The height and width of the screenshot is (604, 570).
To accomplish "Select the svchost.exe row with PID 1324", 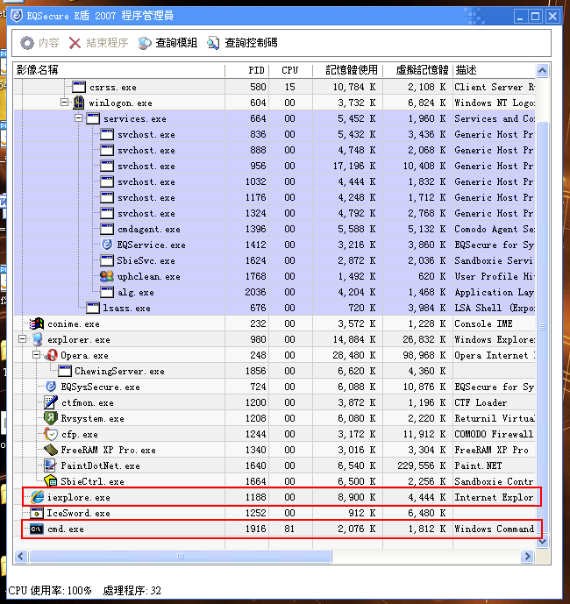I will tap(274, 213).
